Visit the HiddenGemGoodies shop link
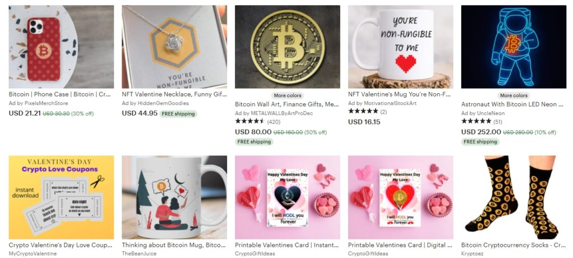Screen dimensions: 573x258 156,103
